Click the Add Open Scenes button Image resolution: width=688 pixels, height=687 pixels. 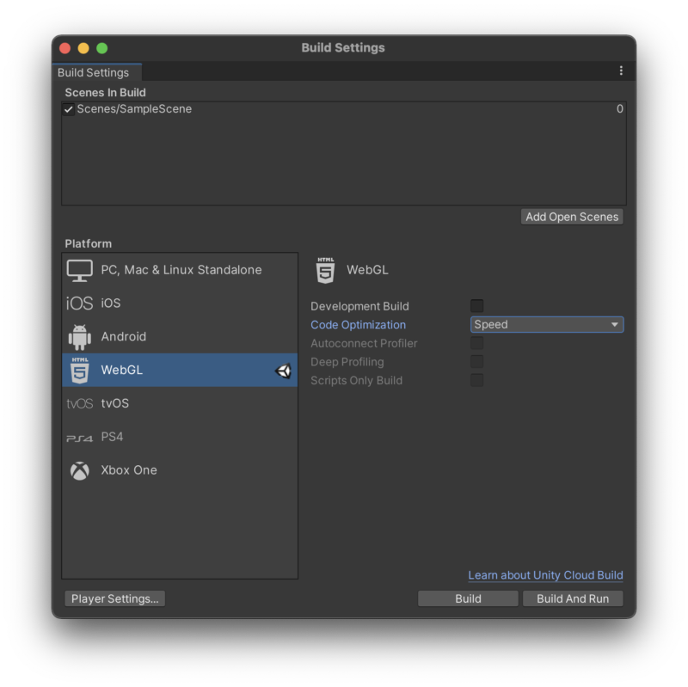[572, 217]
